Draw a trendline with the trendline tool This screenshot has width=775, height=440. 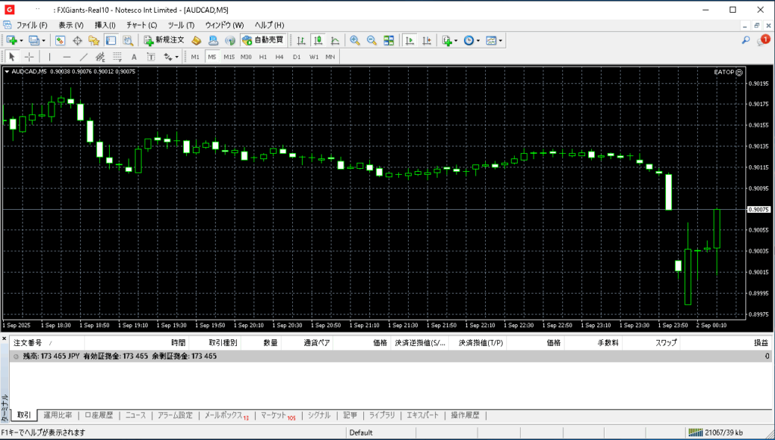tap(83, 57)
